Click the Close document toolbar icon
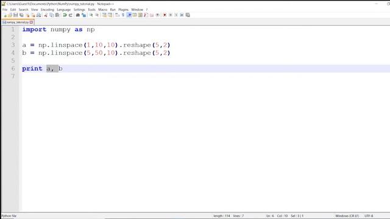Image resolution: width=390 pixels, height=219 pixels. [27, 15]
